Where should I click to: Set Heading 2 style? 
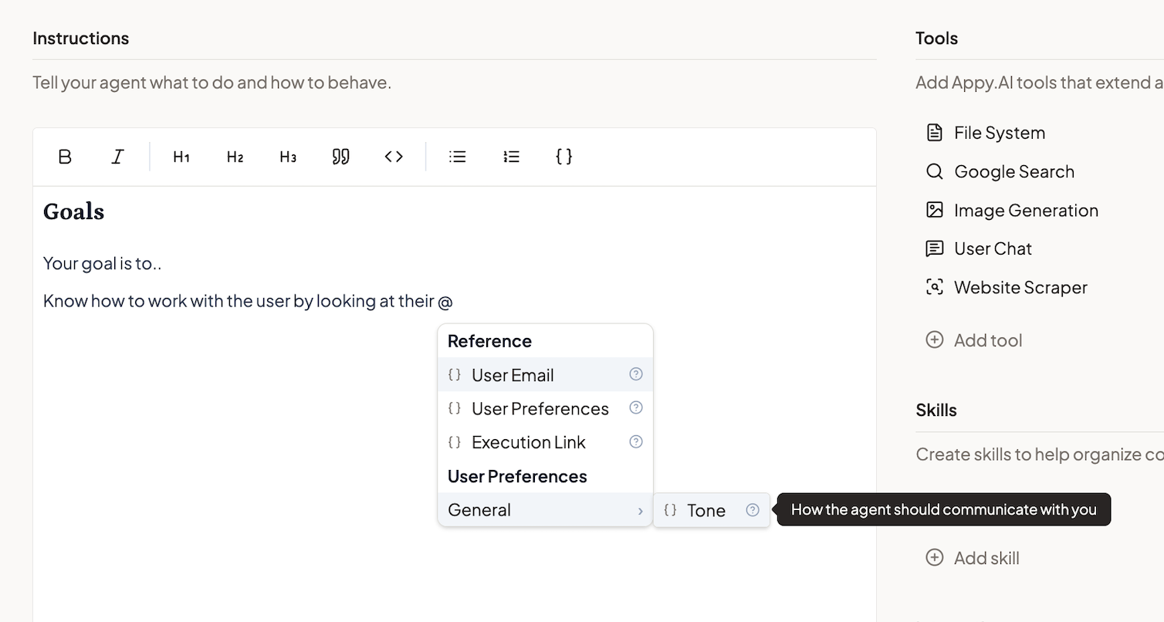tap(235, 157)
